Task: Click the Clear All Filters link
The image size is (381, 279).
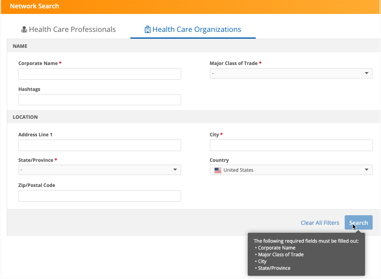Action: tap(320, 223)
